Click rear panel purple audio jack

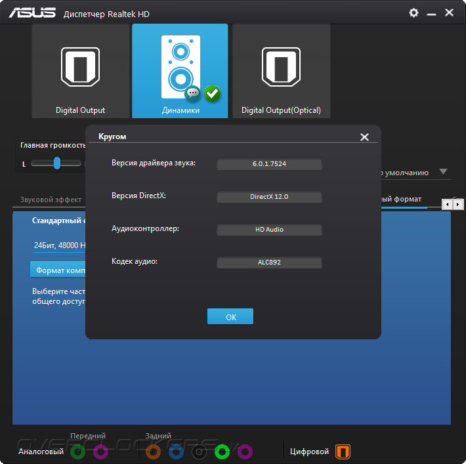pyautogui.click(x=245, y=452)
